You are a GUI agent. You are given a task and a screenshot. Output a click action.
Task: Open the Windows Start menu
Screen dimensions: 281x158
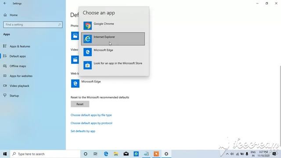tap(5, 154)
